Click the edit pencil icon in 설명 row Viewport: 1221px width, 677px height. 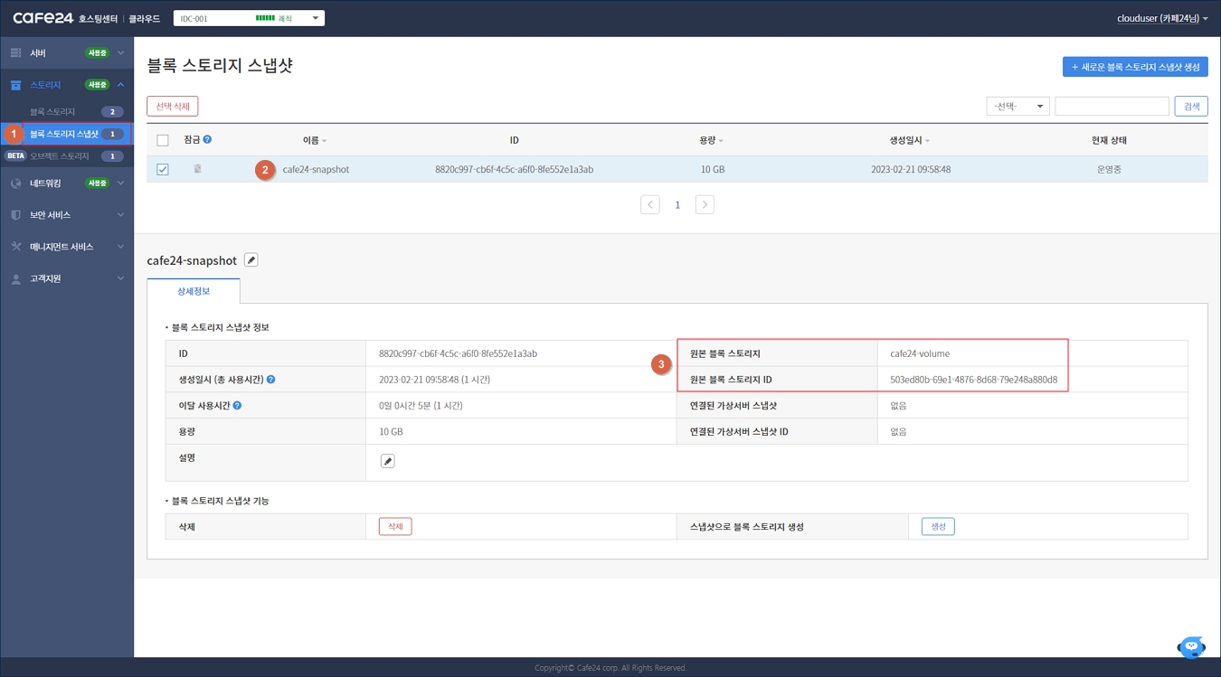click(387, 461)
